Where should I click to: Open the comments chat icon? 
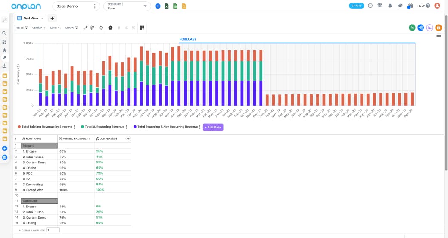point(400,6)
